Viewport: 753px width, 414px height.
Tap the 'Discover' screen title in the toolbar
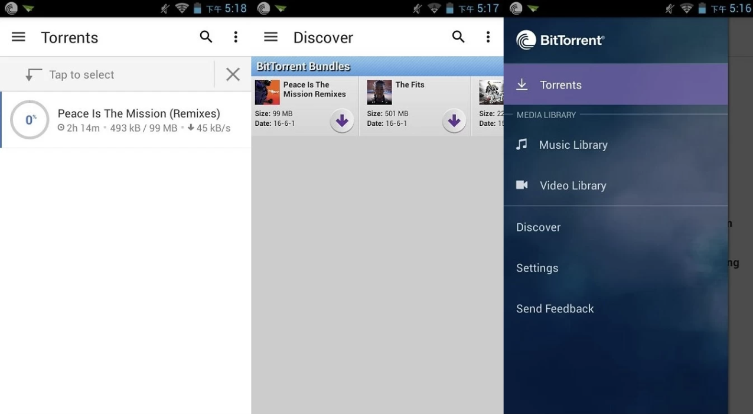coord(323,37)
